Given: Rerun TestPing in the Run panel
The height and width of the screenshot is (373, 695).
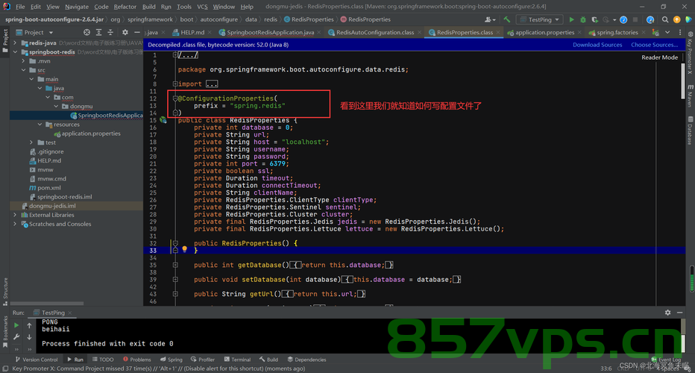Looking at the screenshot, I should [x=16, y=325].
